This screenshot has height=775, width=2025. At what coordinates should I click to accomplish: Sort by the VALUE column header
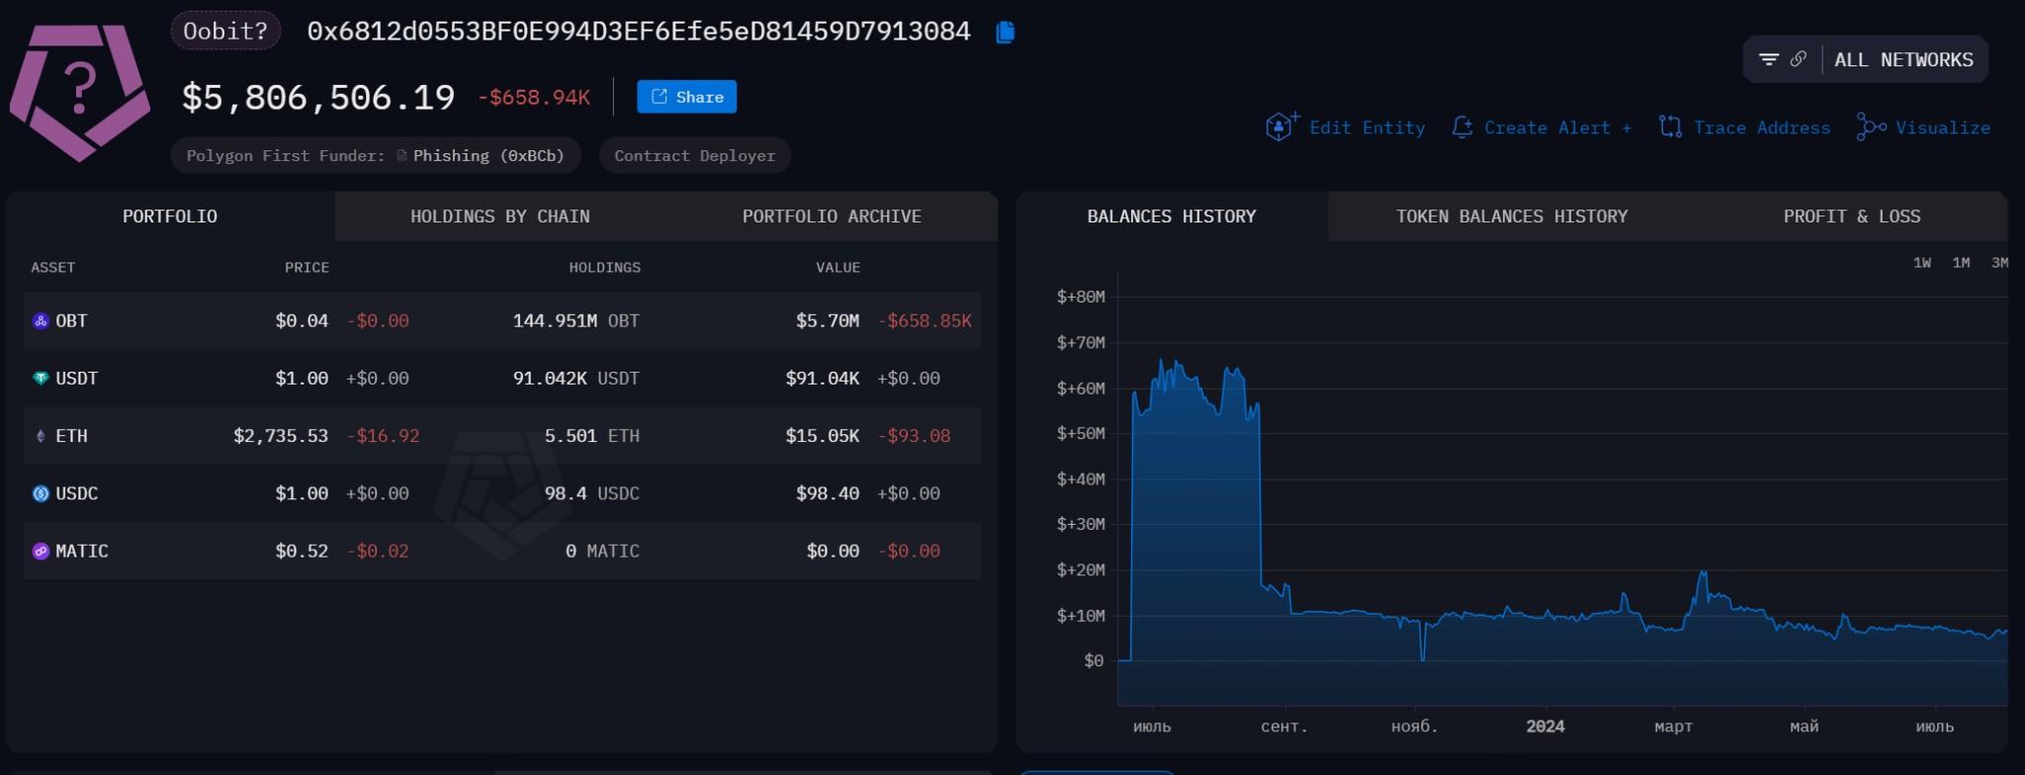(837, 268)
